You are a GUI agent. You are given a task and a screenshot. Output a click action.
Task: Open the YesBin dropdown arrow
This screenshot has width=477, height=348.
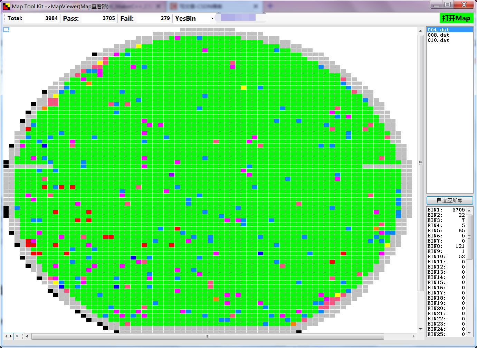(x=212, y=18)
